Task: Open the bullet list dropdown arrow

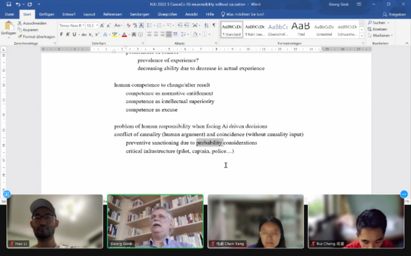Action: (x=155, y=25)
